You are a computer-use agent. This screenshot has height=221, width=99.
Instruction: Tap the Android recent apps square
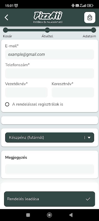[28, 215]
